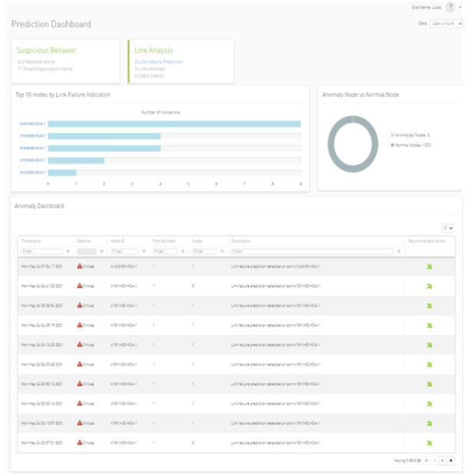
Task: Click the longest bar in the link failure chart
Action: 174,124
